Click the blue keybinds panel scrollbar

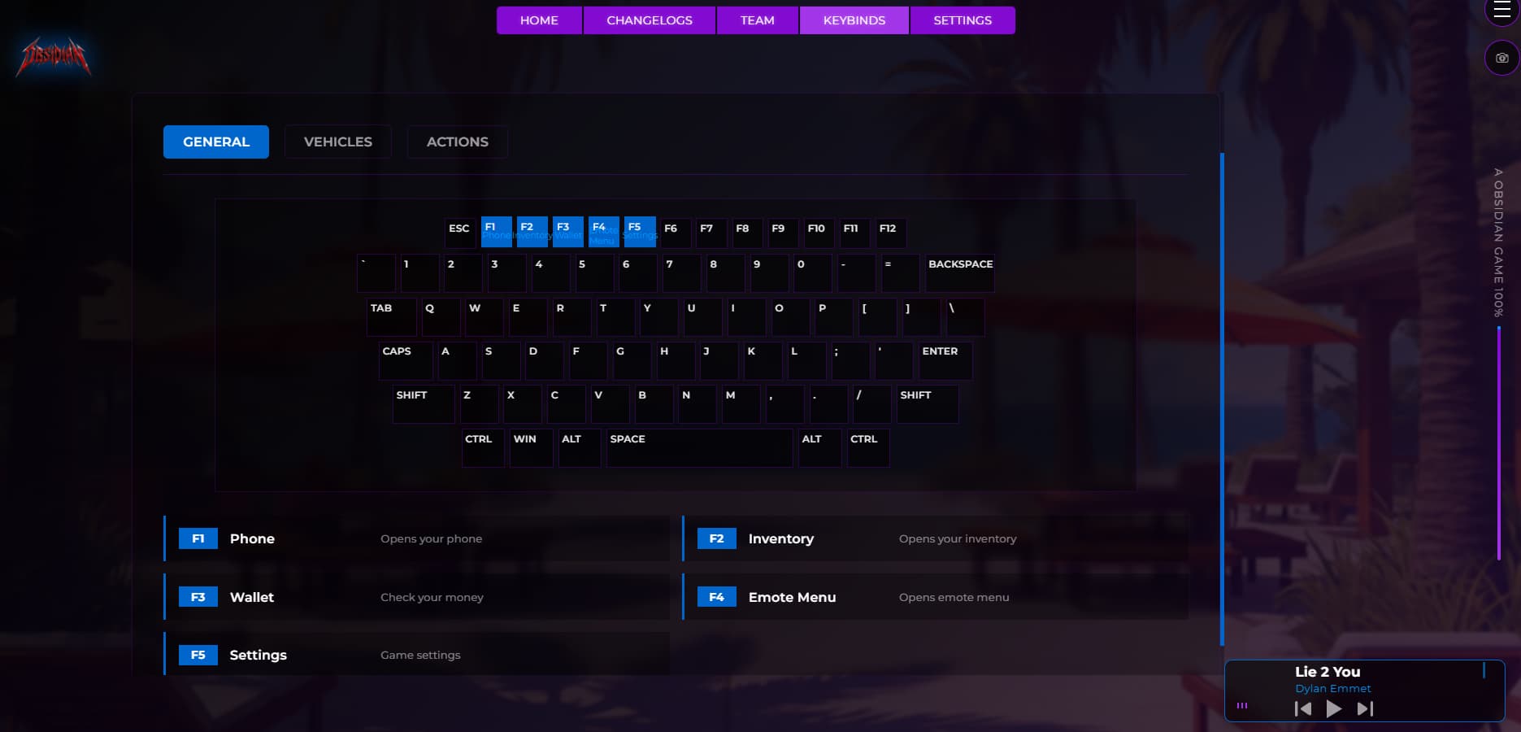point(1222,399)
